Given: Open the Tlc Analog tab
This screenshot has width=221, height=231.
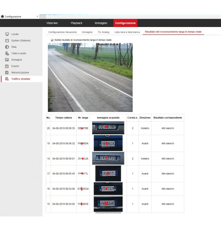Looking at the screenshot, I should pos(103,32).
